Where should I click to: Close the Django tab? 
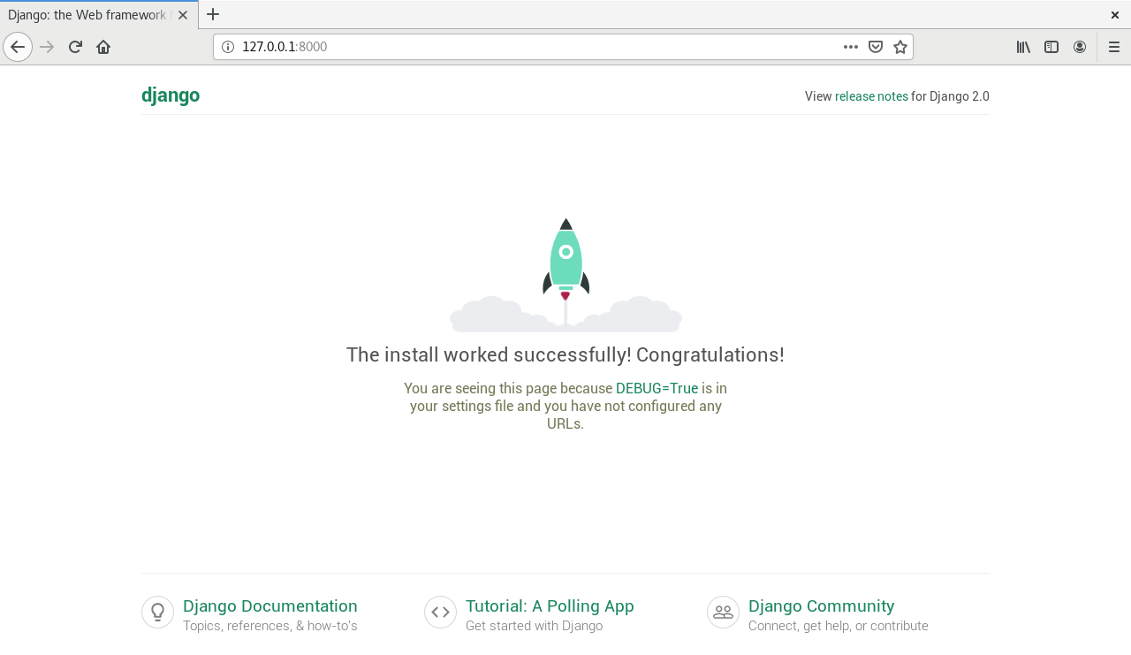click(x=183, y=15)
